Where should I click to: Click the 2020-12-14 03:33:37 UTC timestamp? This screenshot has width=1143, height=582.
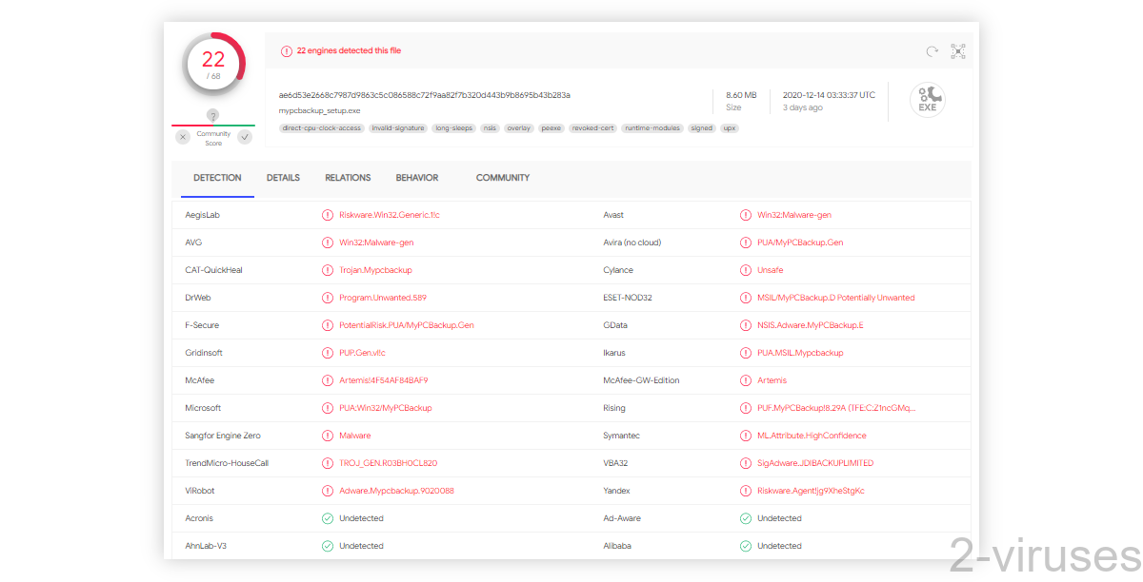coord(829,95)
